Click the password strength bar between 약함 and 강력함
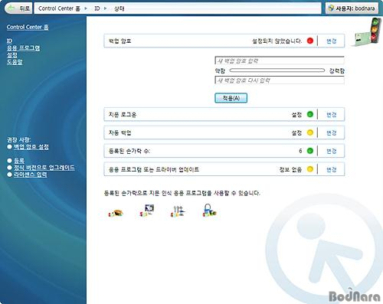The height and width of the screenshot is (304, 383). click(x=277, y=70)
